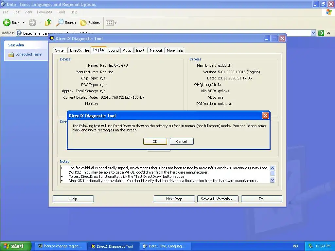The width and height of the screenshot is (335, 251).
Task: Open the Tools menu
Action: click(x=61, y=12)
